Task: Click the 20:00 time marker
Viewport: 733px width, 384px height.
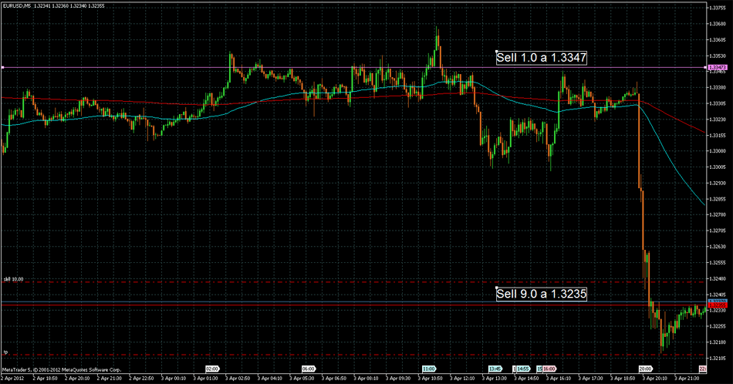Action: pos(647,369)
